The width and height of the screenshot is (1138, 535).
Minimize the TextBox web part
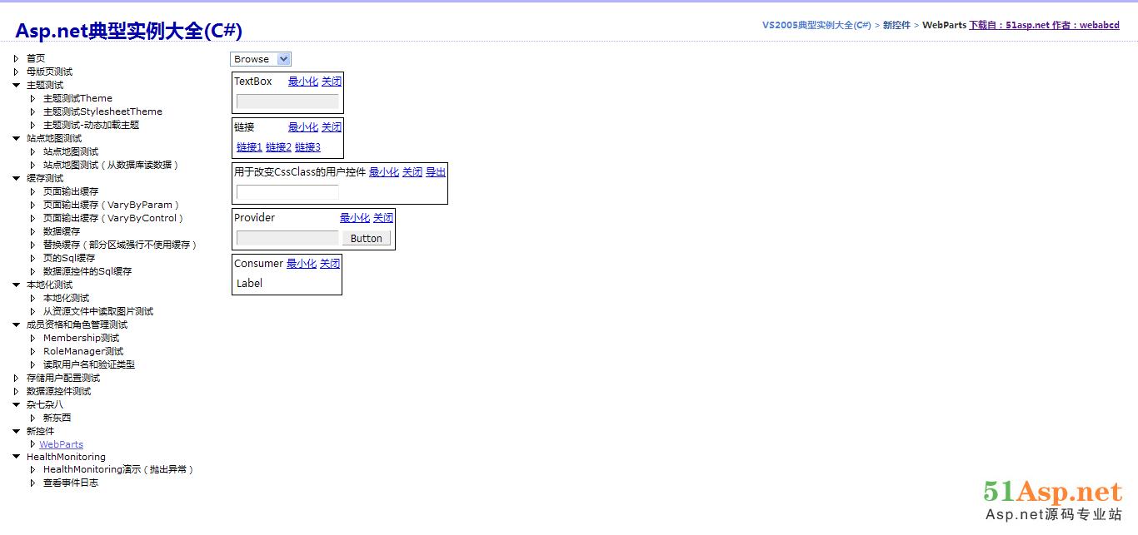point(303,82)
